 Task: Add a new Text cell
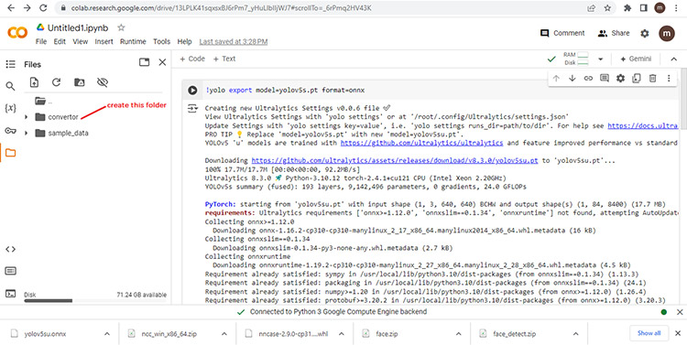[x=224, y=59]
